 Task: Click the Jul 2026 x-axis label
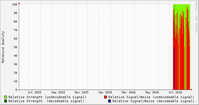tap(175, 92)
